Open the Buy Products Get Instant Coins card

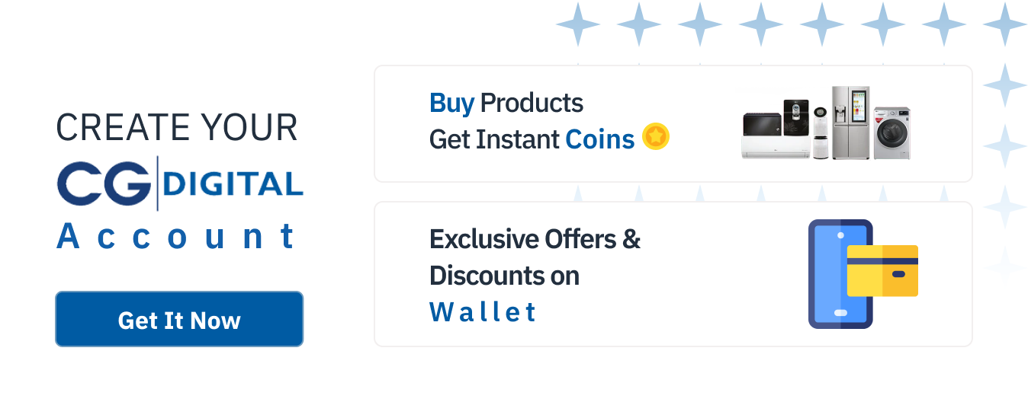pyautogui.click(x=673, y=123)
